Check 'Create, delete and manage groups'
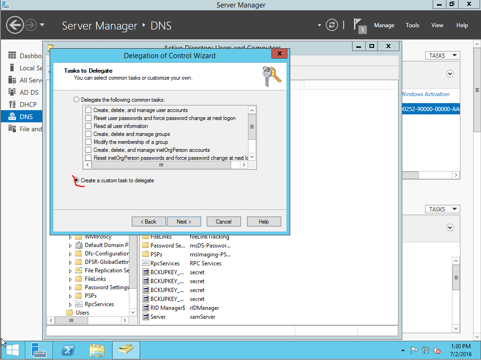Screen dimensions: 481x360 click(x=88, y=134)
